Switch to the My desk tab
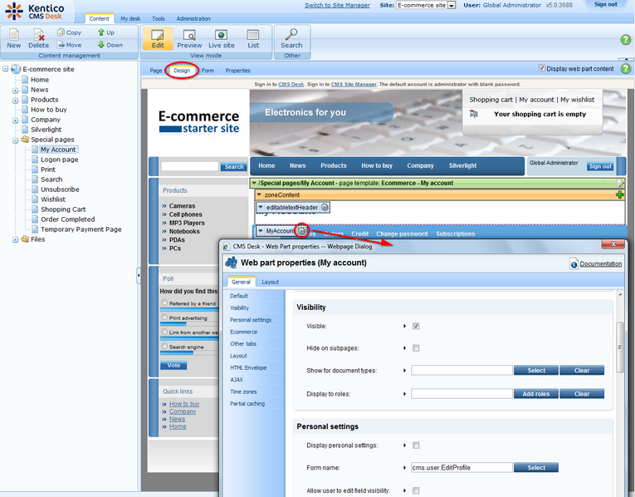Viewport: 635px width, 497px height. [130, 18]
